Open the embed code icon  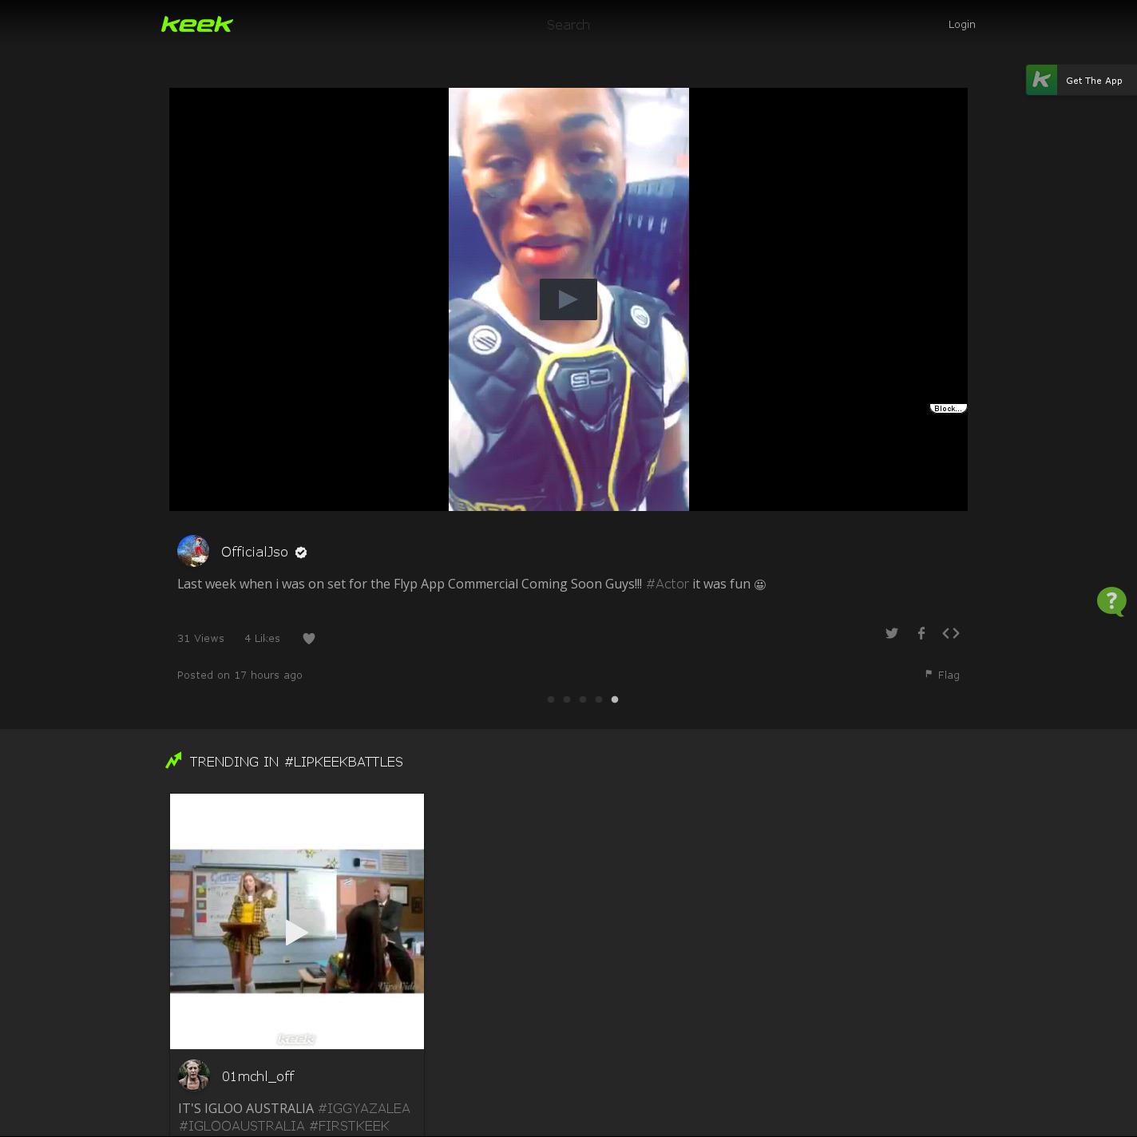(x=951, y=633)
